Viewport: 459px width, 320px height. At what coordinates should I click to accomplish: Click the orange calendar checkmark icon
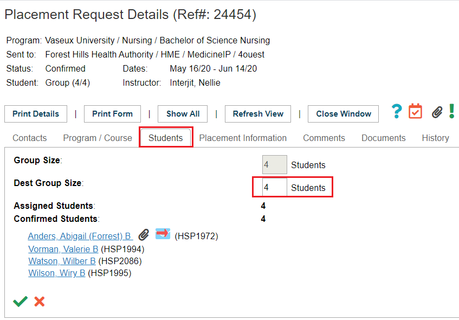(416, 111)
